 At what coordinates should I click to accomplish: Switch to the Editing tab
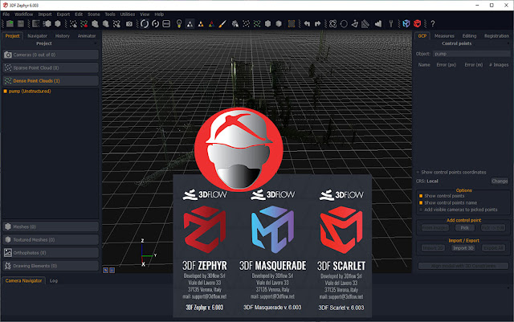click(x=469, y=36)
